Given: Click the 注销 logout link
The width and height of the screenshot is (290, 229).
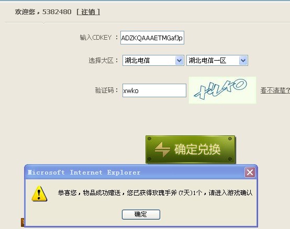Looking at the screenshot, I should 88,12.
